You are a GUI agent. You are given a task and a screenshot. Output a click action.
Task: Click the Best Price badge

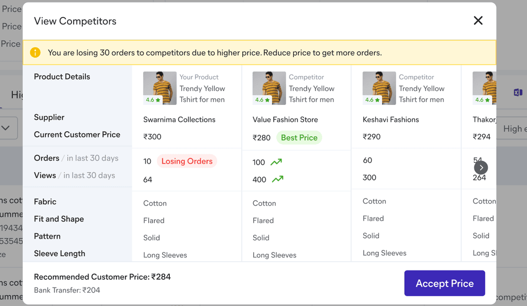(299, 138)
